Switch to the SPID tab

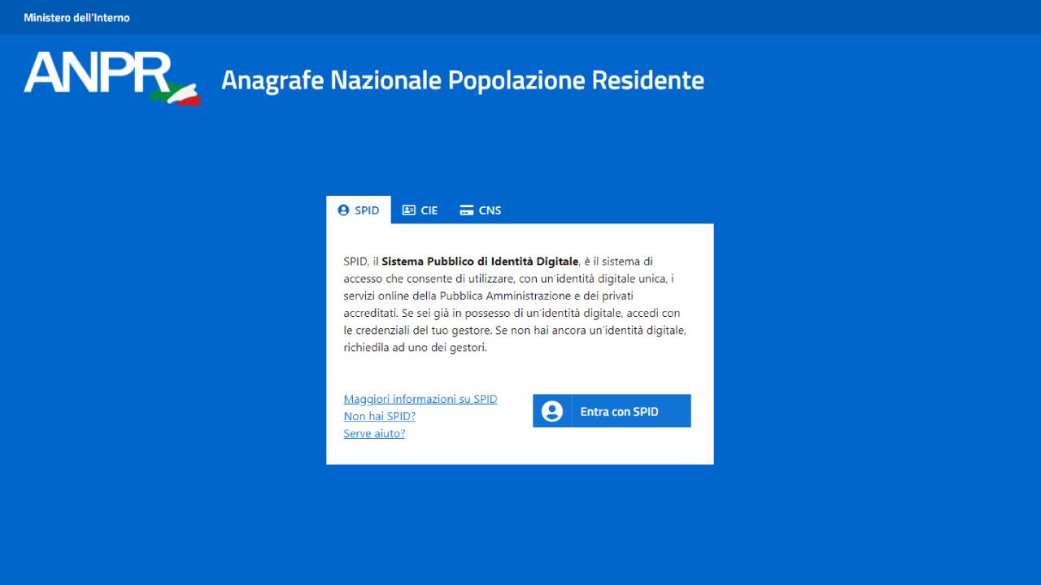359,210
